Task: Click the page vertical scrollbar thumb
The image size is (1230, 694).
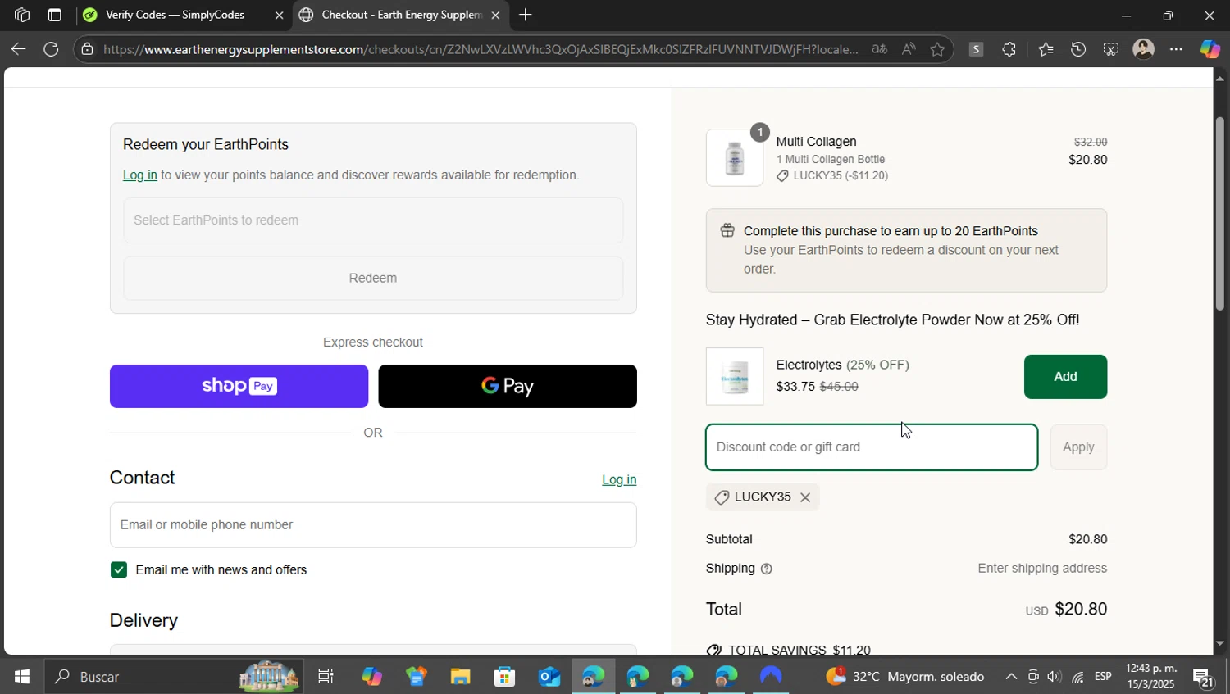Action: point(1220,213)
